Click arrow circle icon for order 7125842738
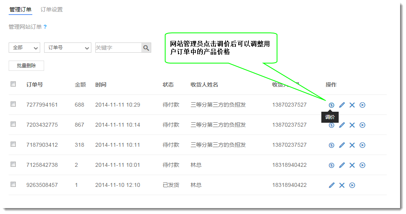The height and width of the screenshot is (214, 406). 362,165
